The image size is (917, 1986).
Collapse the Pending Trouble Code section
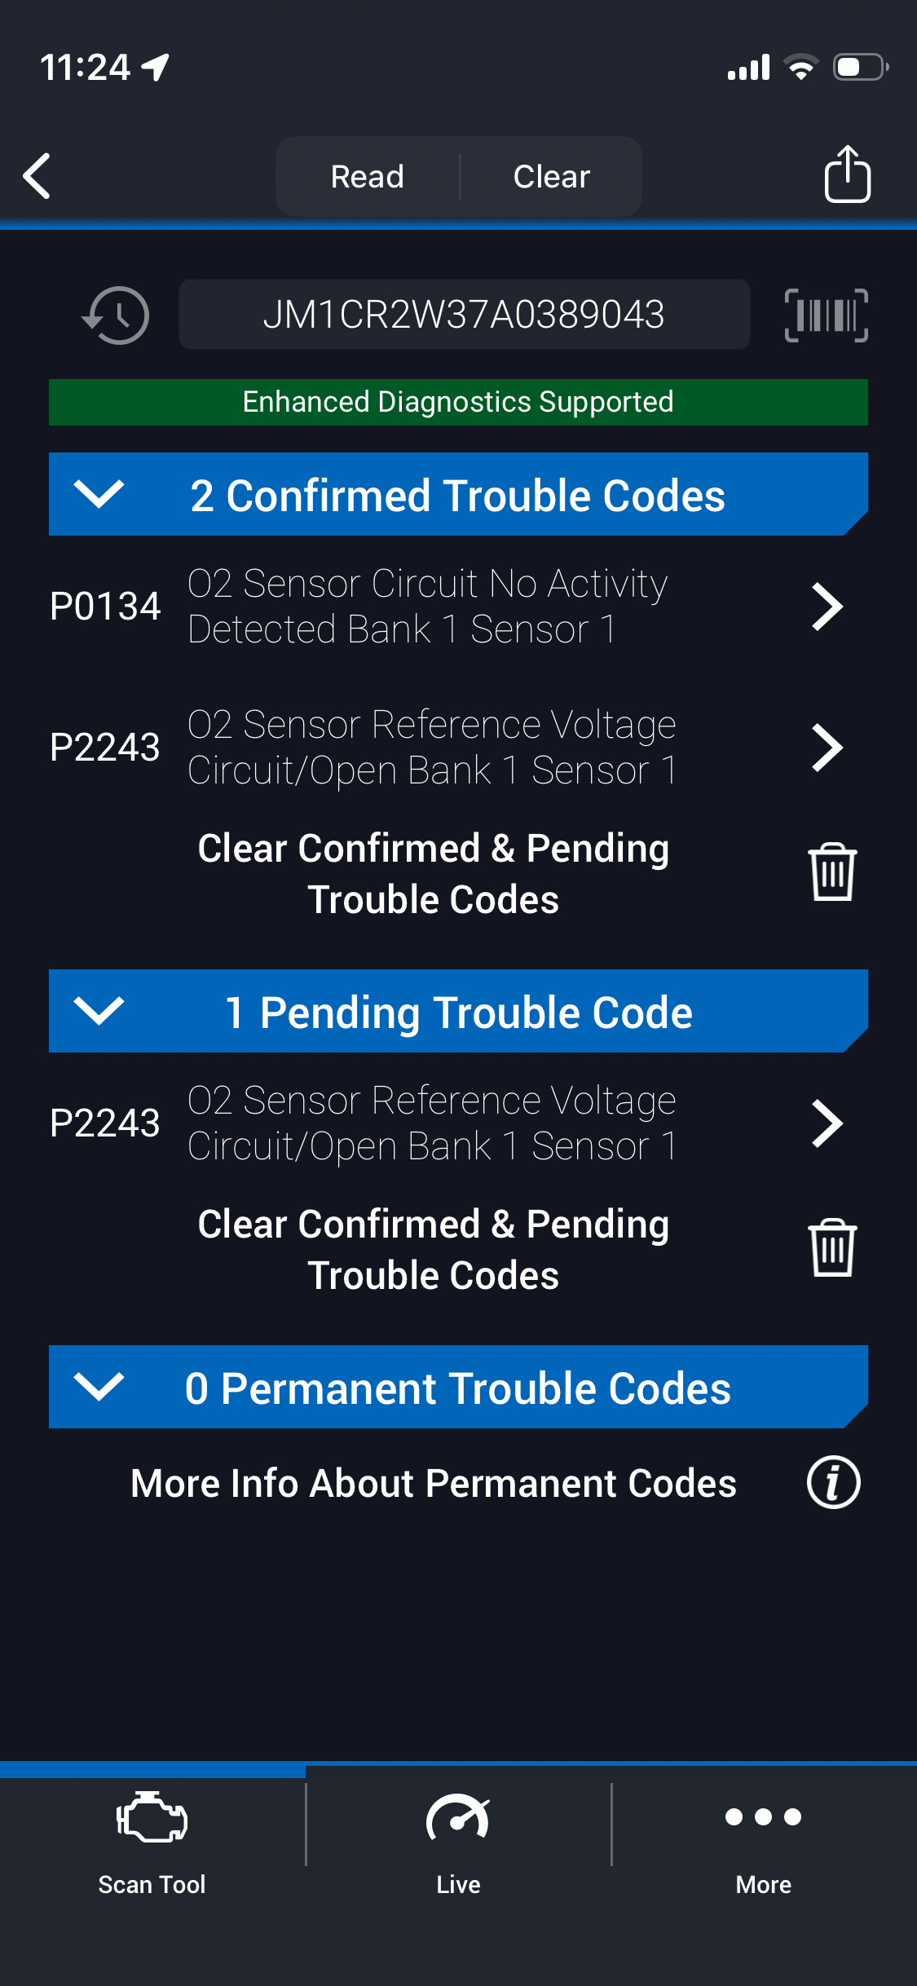tap(99, 1011)
